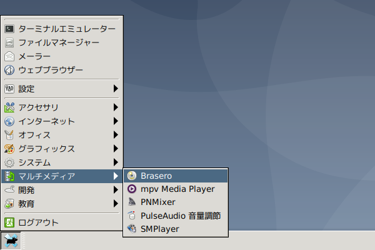
Task: Click the アクセサリ menu label
Action: click(x=39, y=107)
